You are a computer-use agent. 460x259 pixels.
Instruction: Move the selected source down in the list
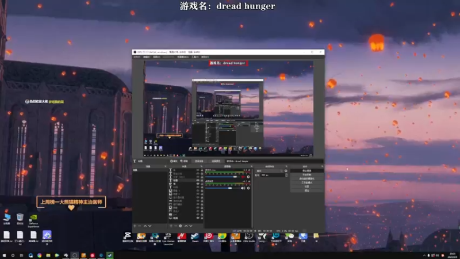pos(191,226)
